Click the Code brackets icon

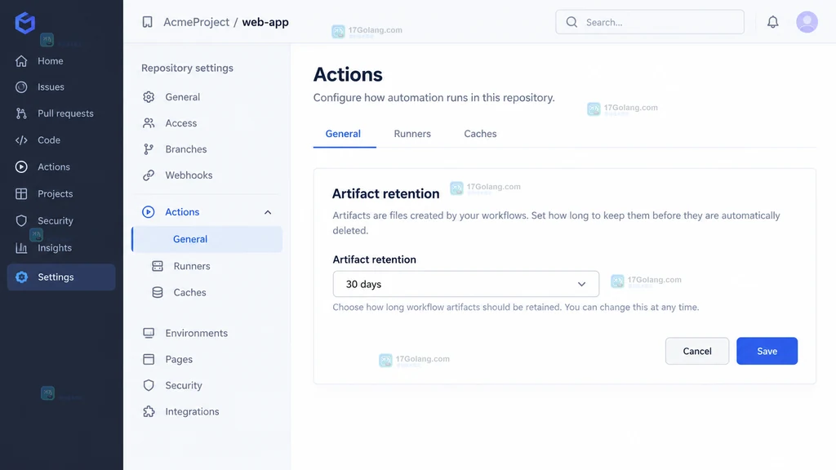[21, 140]
